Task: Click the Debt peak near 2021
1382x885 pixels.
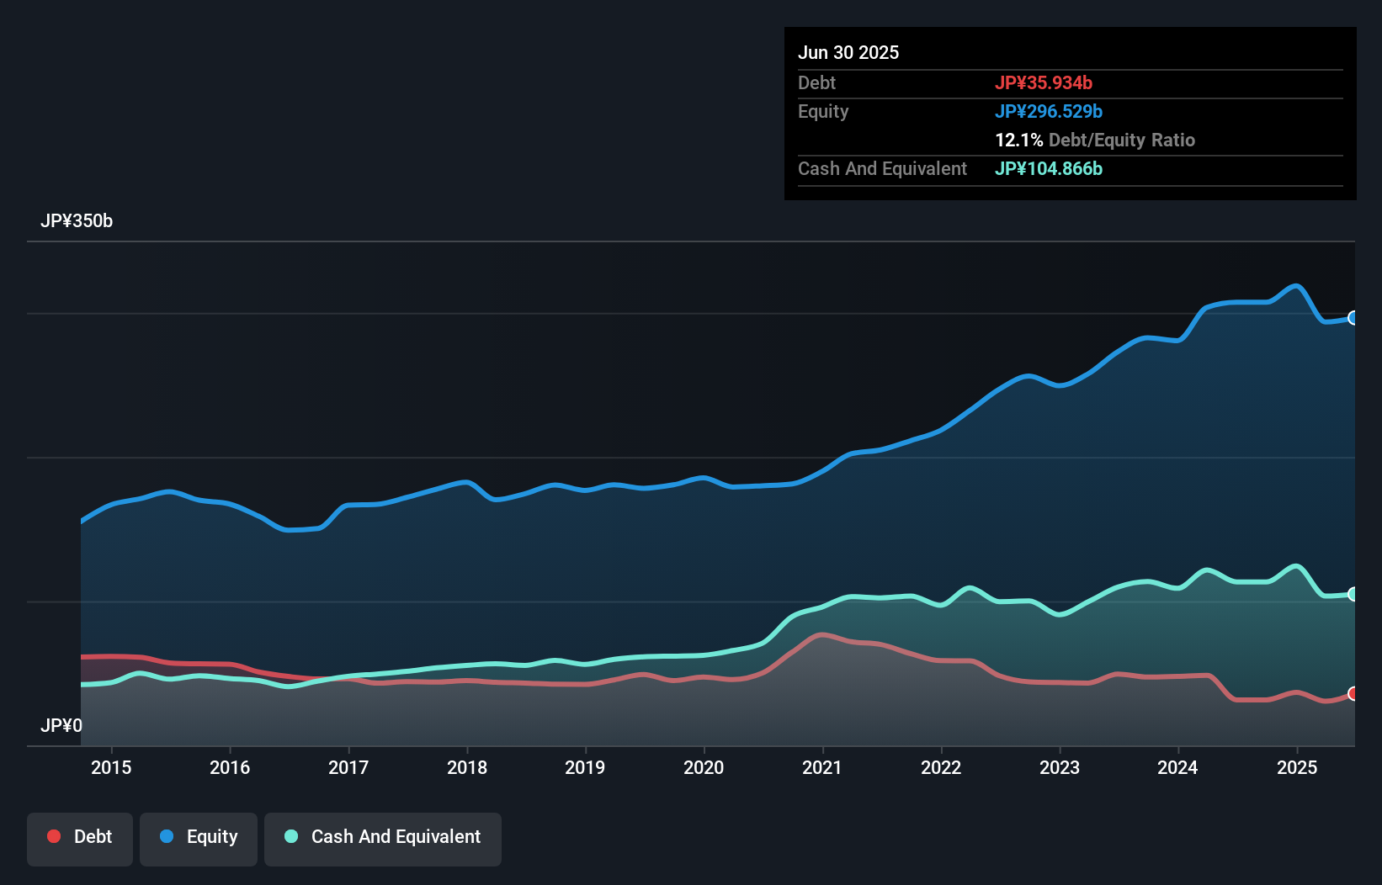Action: click(821, 635)
